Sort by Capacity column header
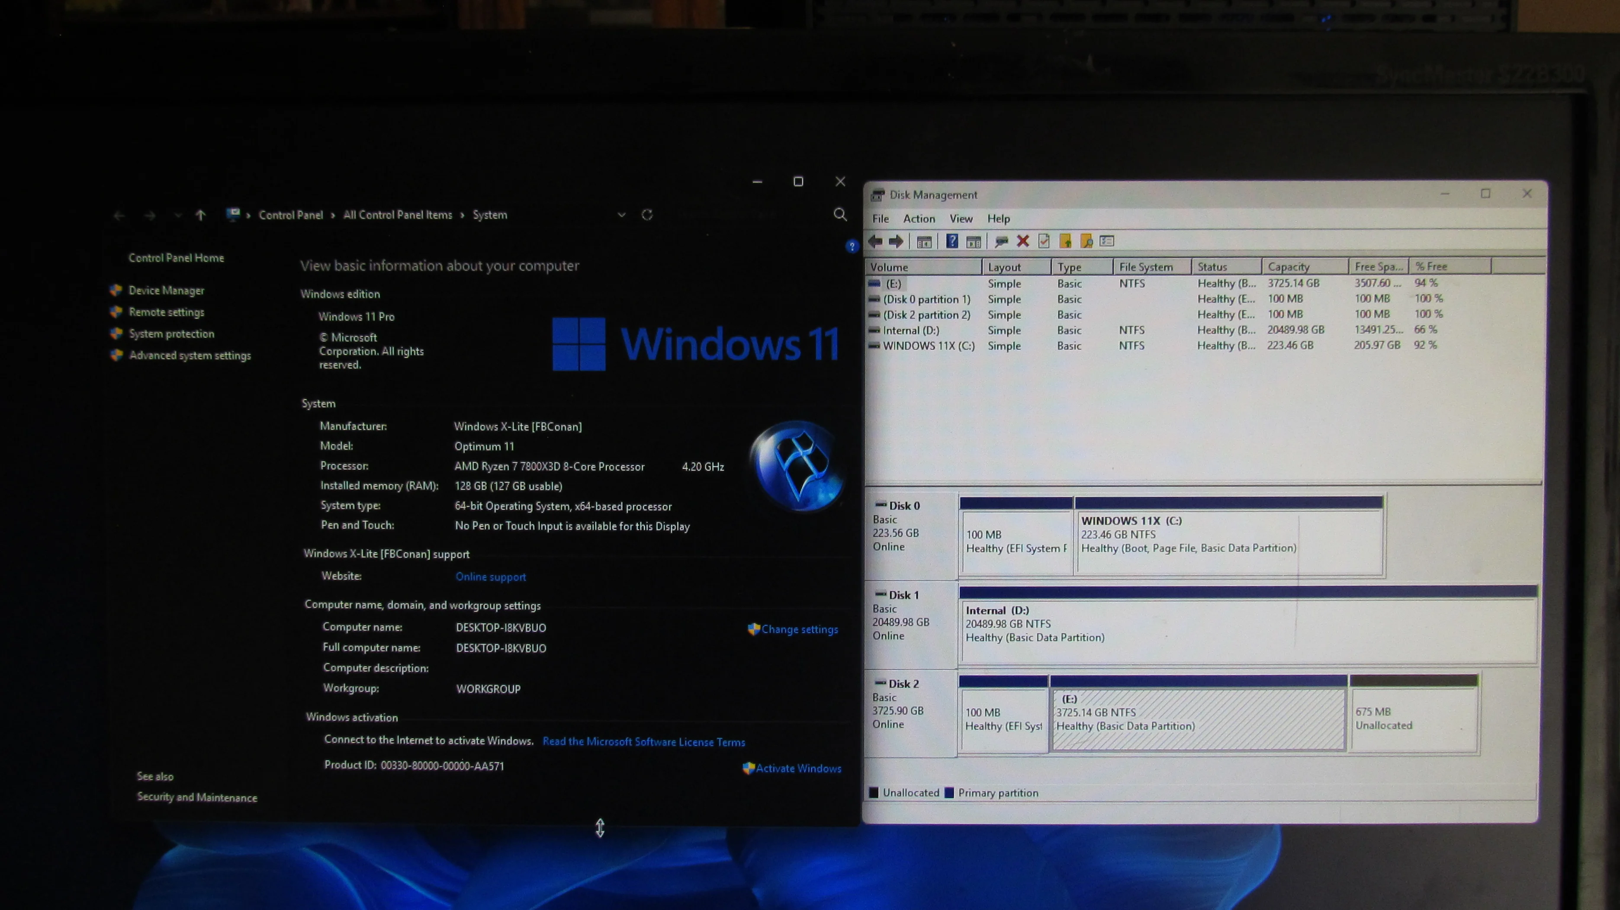 (x=1304, y=266)
